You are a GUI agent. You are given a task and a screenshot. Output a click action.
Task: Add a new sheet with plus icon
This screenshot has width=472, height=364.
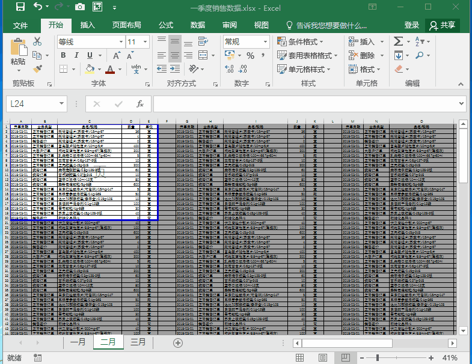[177, 343]
